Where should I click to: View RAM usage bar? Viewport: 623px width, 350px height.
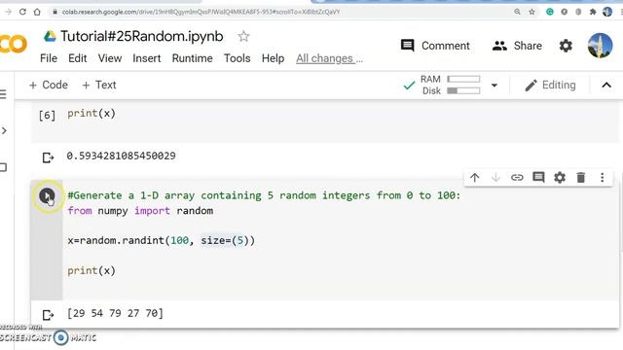[463, 79]
